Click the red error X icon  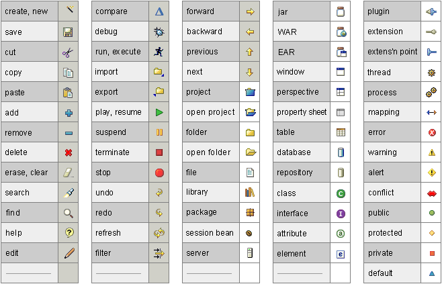coord(432,132)
